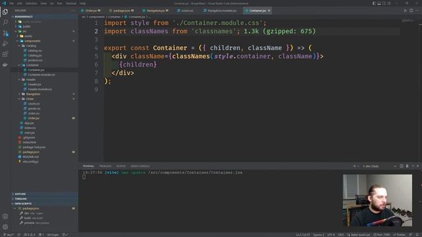Image resolution: width=422 pixels, height=237 pixels.
Task: Open the Manage gear icon
Action: pos(5,226)
